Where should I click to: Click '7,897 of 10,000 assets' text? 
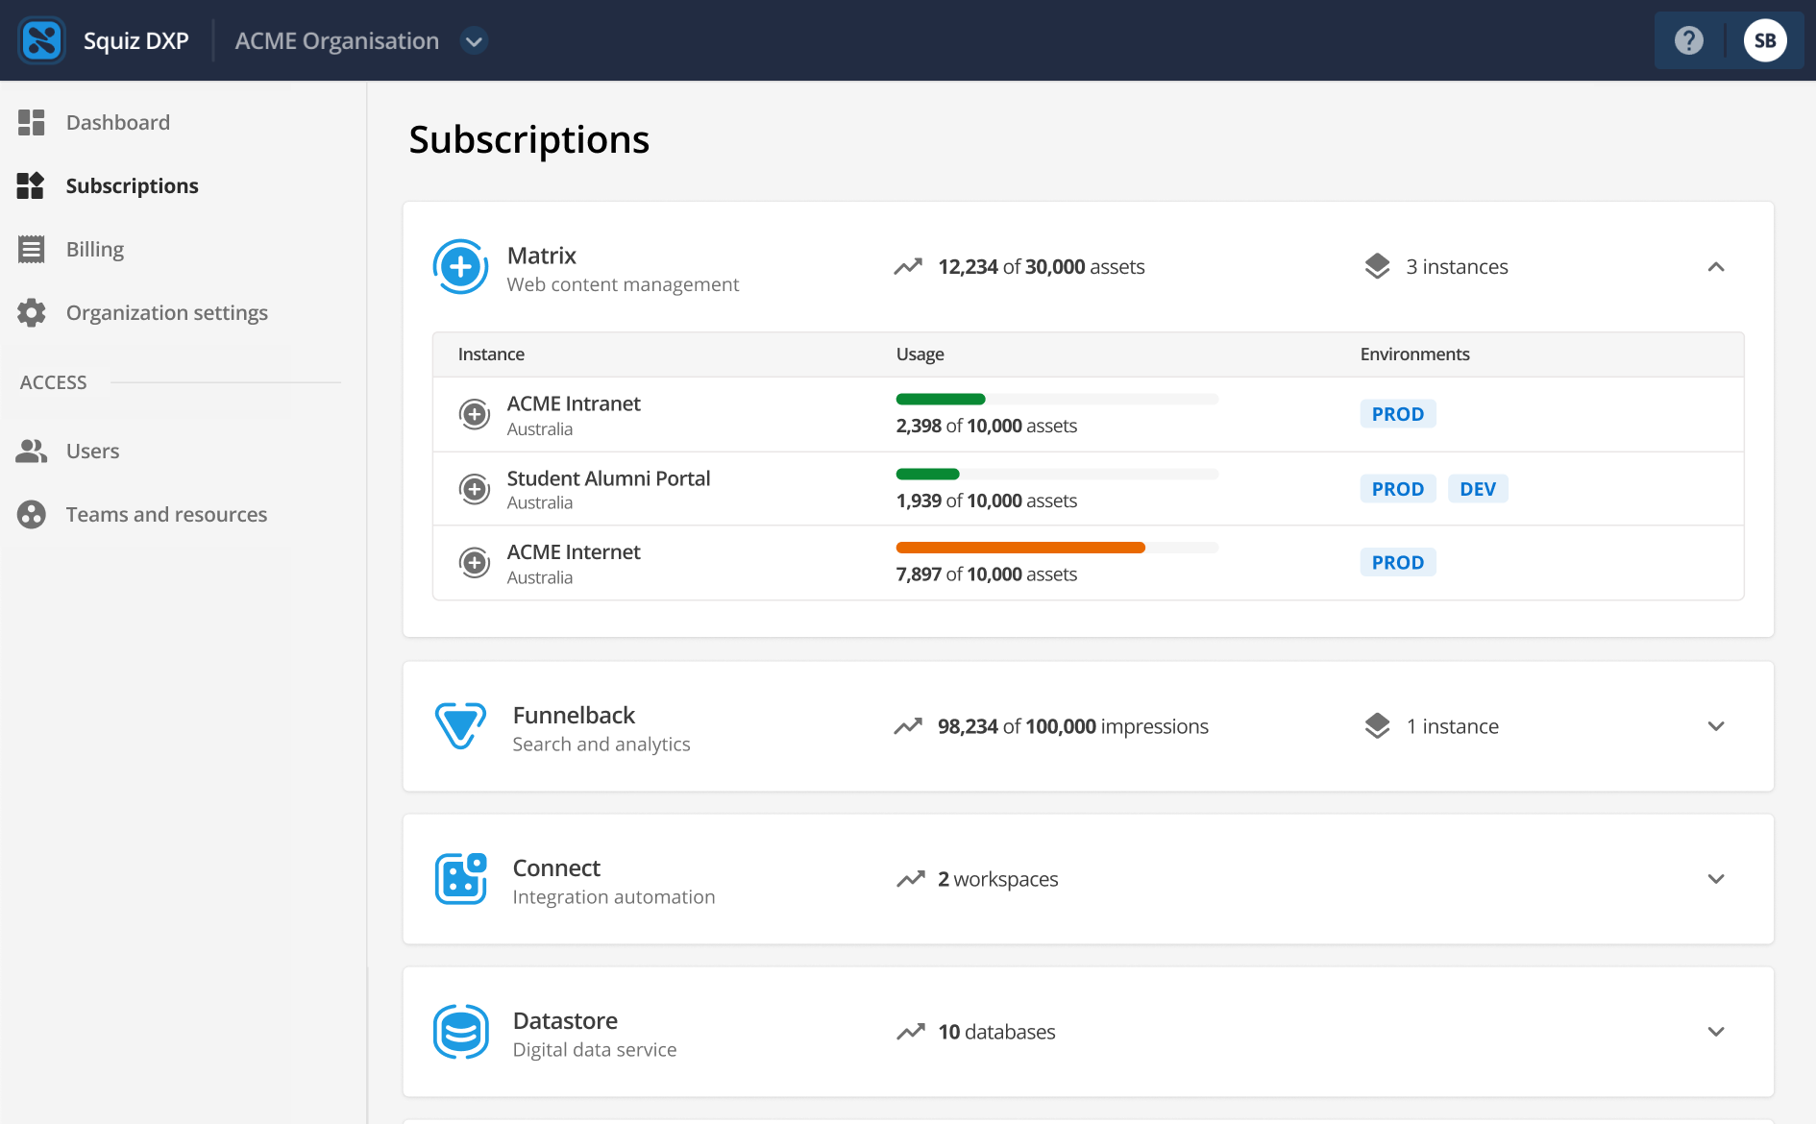coord(987,574)
